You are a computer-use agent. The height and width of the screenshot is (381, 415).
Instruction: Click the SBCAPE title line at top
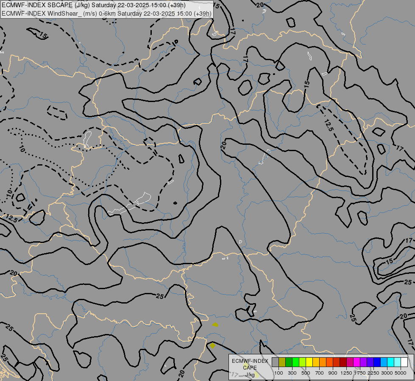point(93,5)
